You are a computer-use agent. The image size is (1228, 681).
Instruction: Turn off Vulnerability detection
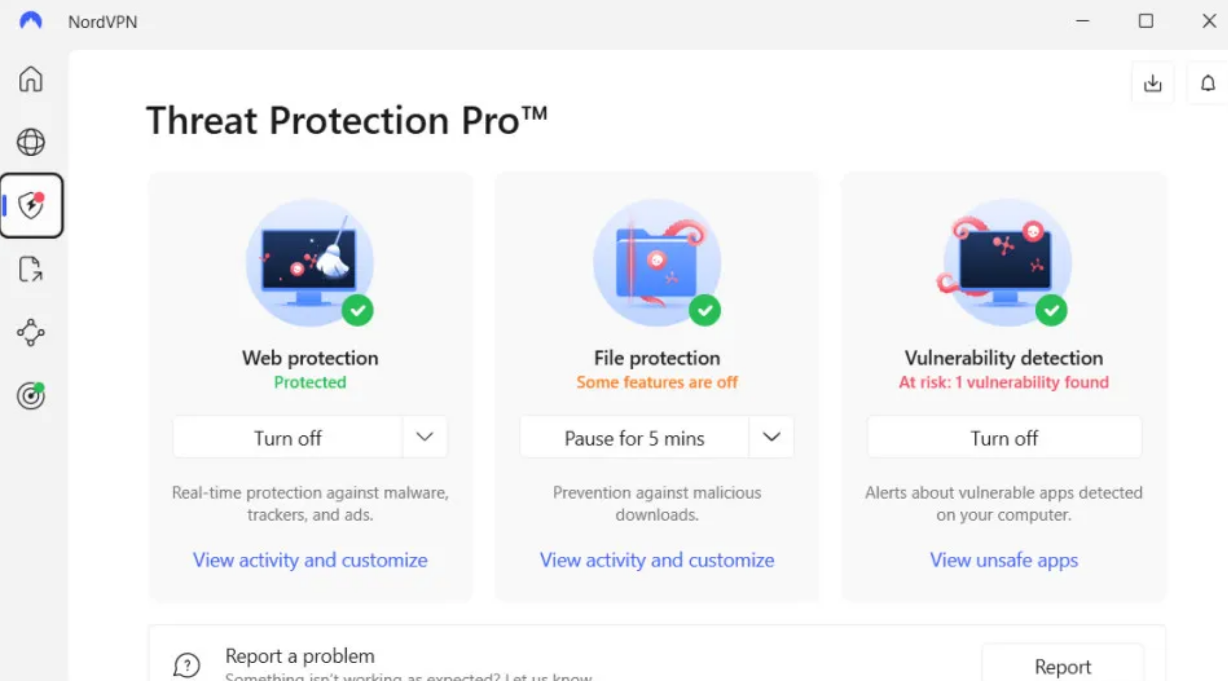point(1004,438)
